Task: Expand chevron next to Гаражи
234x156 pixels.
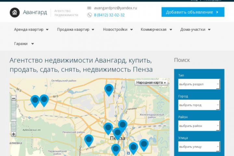Action: pyautogui.click(x=32, y=44)
